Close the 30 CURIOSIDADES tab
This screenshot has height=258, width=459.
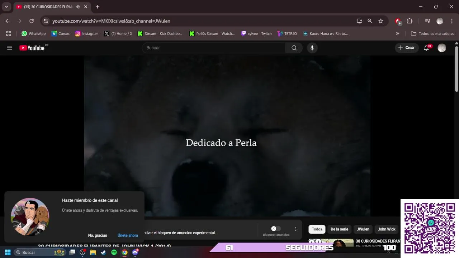point(86,7)
